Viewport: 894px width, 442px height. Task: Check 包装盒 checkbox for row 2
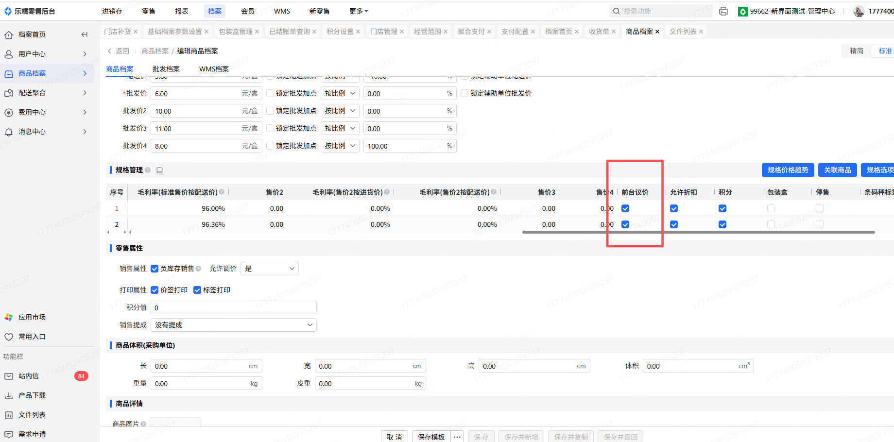[771, 224]
